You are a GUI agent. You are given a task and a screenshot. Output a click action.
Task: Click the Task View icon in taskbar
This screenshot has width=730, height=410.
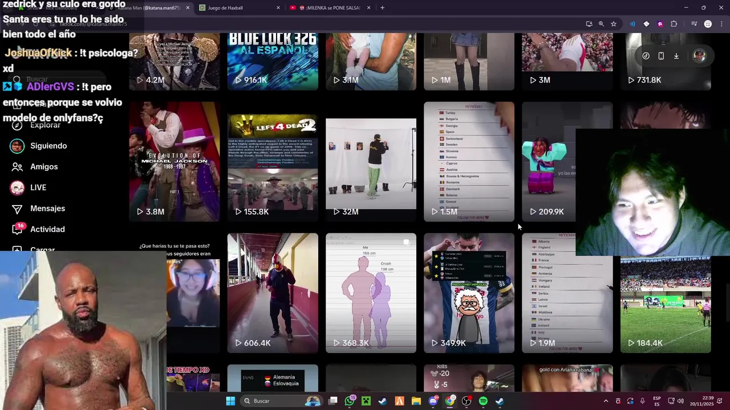pyautogui.click(x=333, y=401)
